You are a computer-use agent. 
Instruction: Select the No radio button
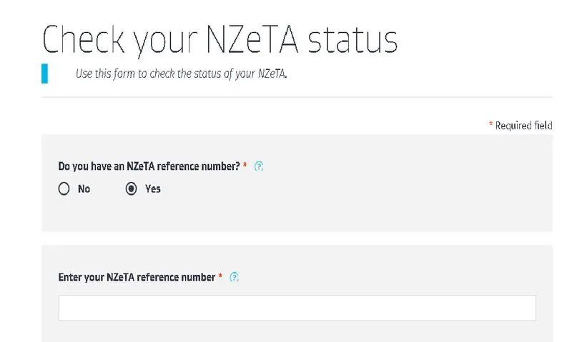pos(64,189)
